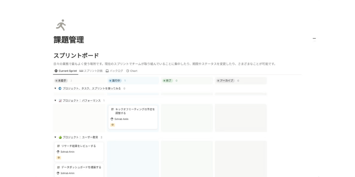Open the プロジェクト：パフォーマンス group link
The image size is (355, 177).
tap(82, 101)
